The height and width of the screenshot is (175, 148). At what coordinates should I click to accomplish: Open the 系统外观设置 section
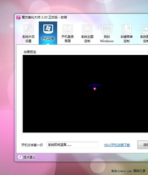click(28, 33)
